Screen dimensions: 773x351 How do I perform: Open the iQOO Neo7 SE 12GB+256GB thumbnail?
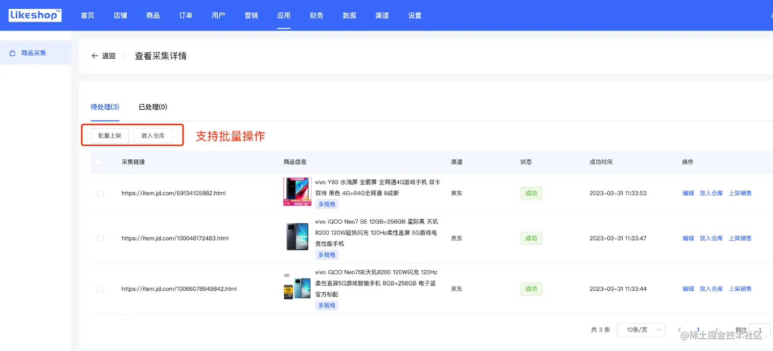298,237
